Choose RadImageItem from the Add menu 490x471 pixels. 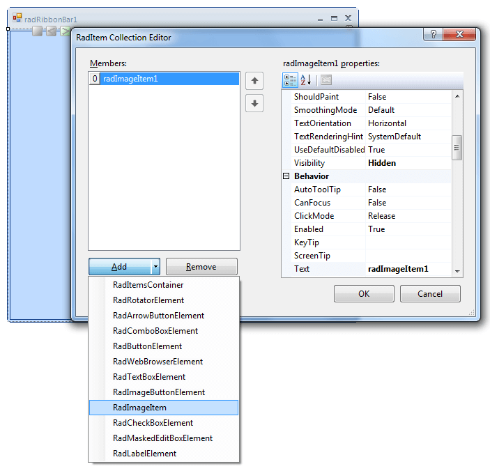pos(164,408)
